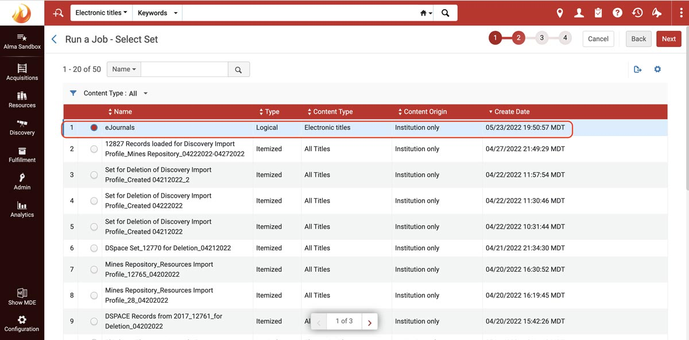Screen dimensions: 689x340
Task: Select radio for Profile_12765_04202022 set
Action: tap(94, 269)
